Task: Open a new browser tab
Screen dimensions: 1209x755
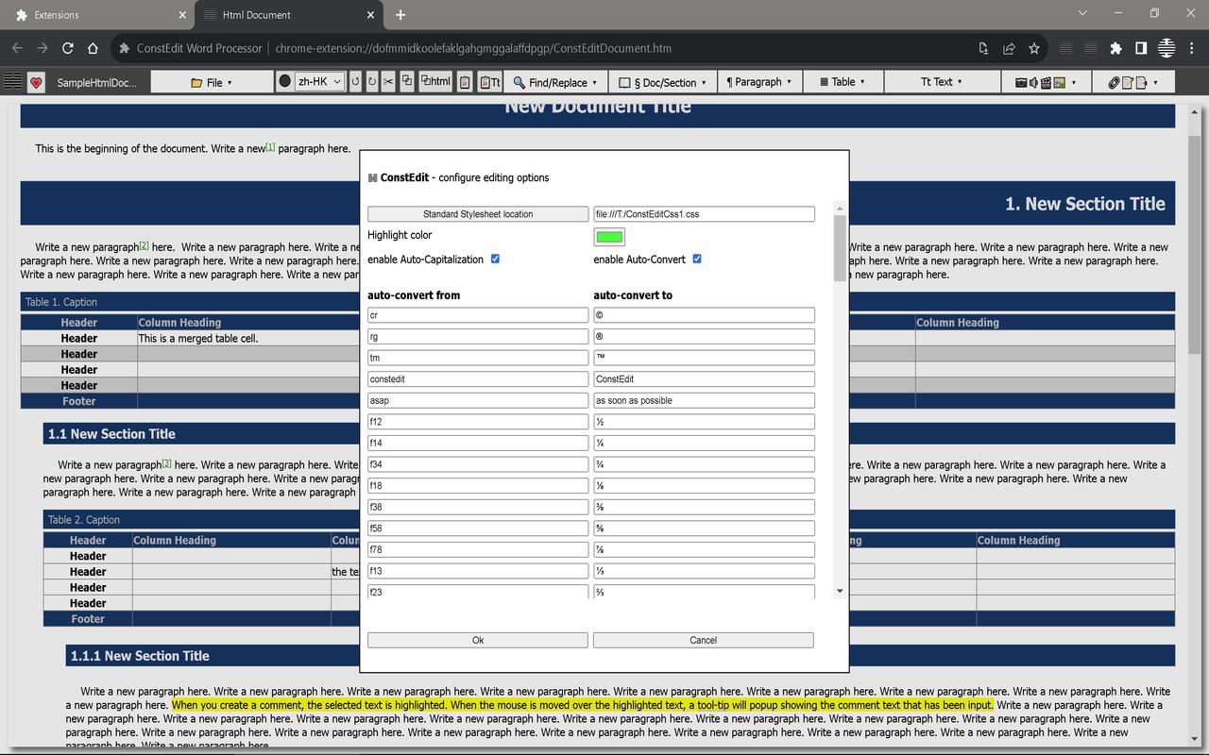Action: pyautogui.click(x=400, y=15)
